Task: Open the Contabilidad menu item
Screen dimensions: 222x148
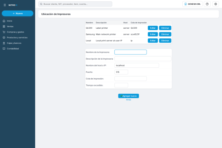Action: (17, 49)
